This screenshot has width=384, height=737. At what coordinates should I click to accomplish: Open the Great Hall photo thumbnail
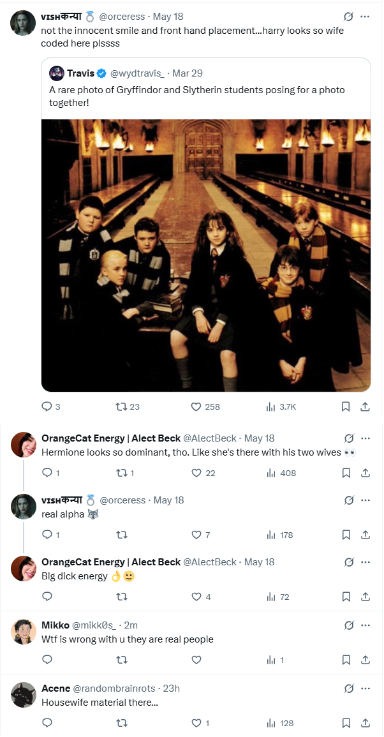click(206, 255)
